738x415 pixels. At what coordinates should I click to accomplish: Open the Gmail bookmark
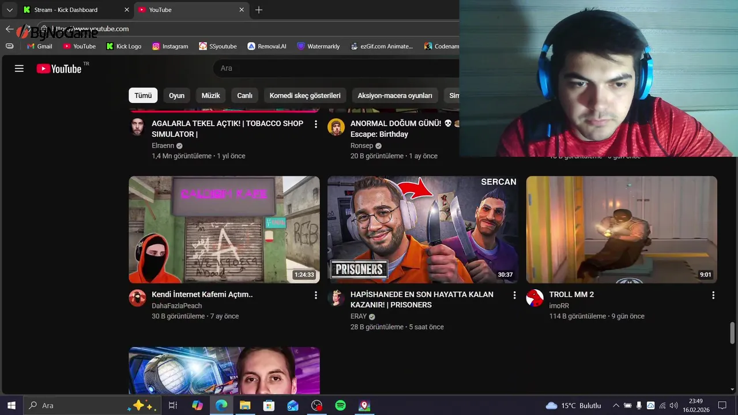click(40, 46)
